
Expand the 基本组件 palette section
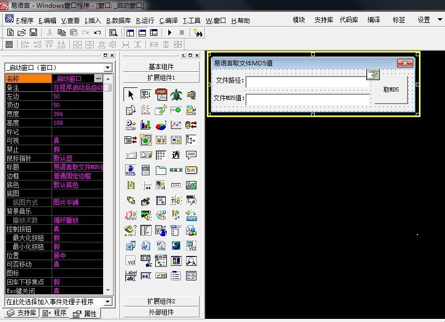[x=161, y=67]
